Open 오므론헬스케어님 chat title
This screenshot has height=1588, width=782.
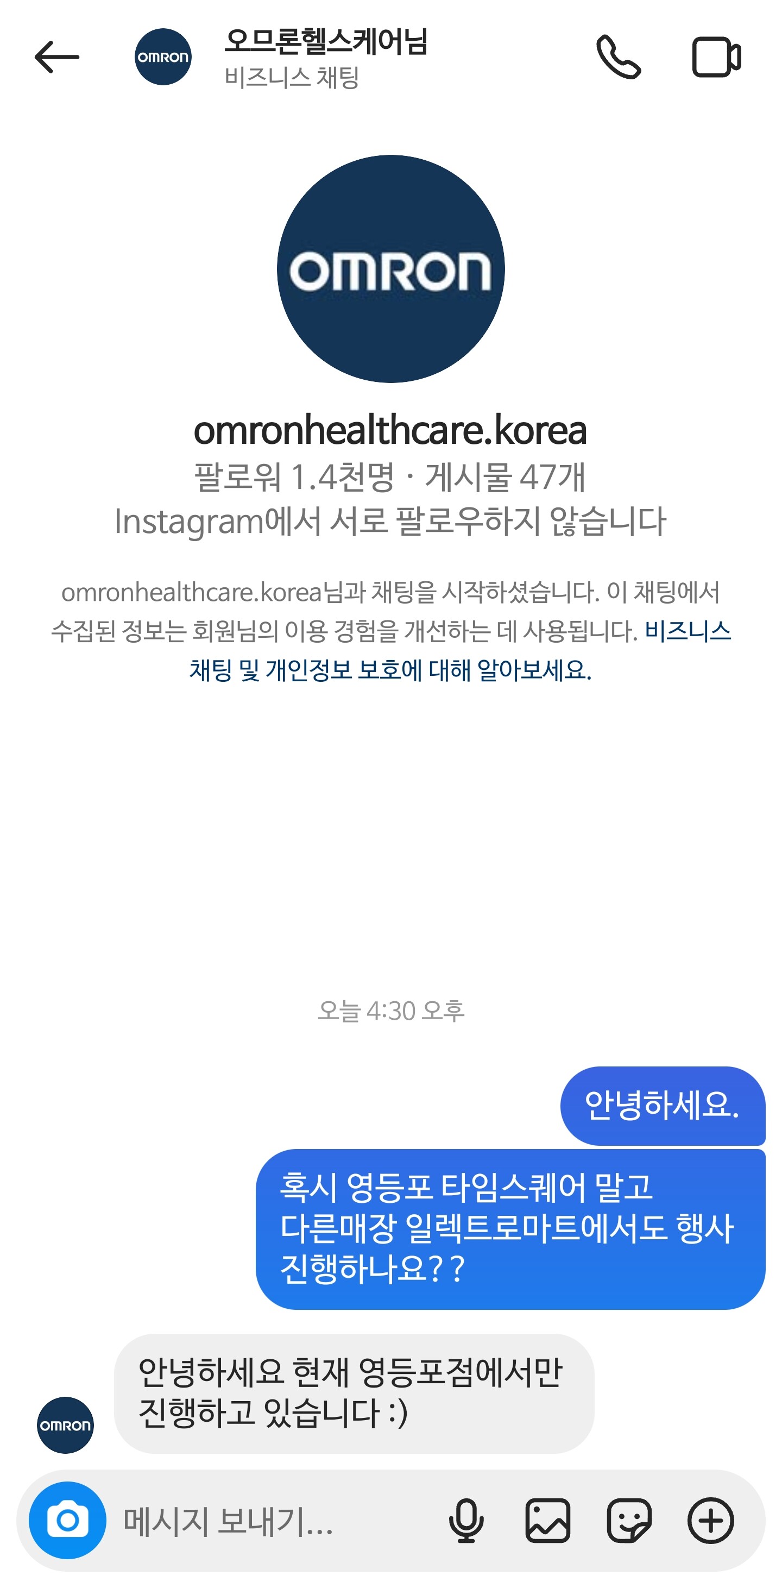325,42
